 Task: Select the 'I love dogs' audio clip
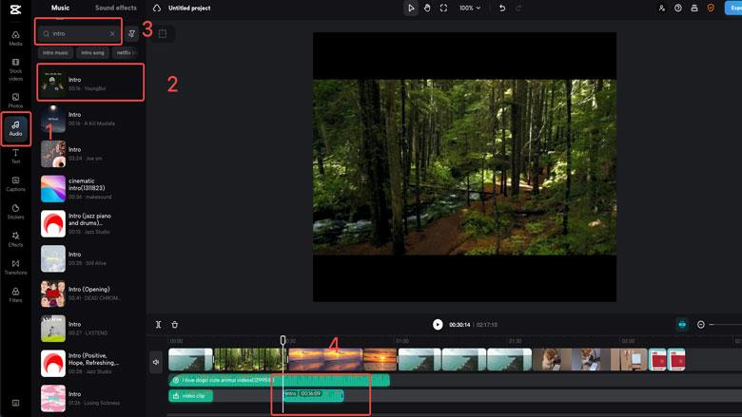[279, 380]
